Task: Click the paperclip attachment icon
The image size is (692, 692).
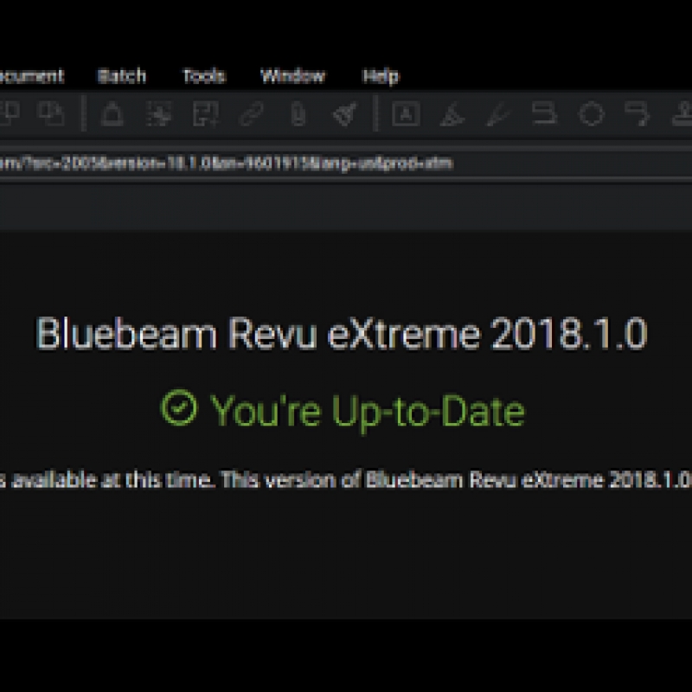Action: tap(298, 114)
